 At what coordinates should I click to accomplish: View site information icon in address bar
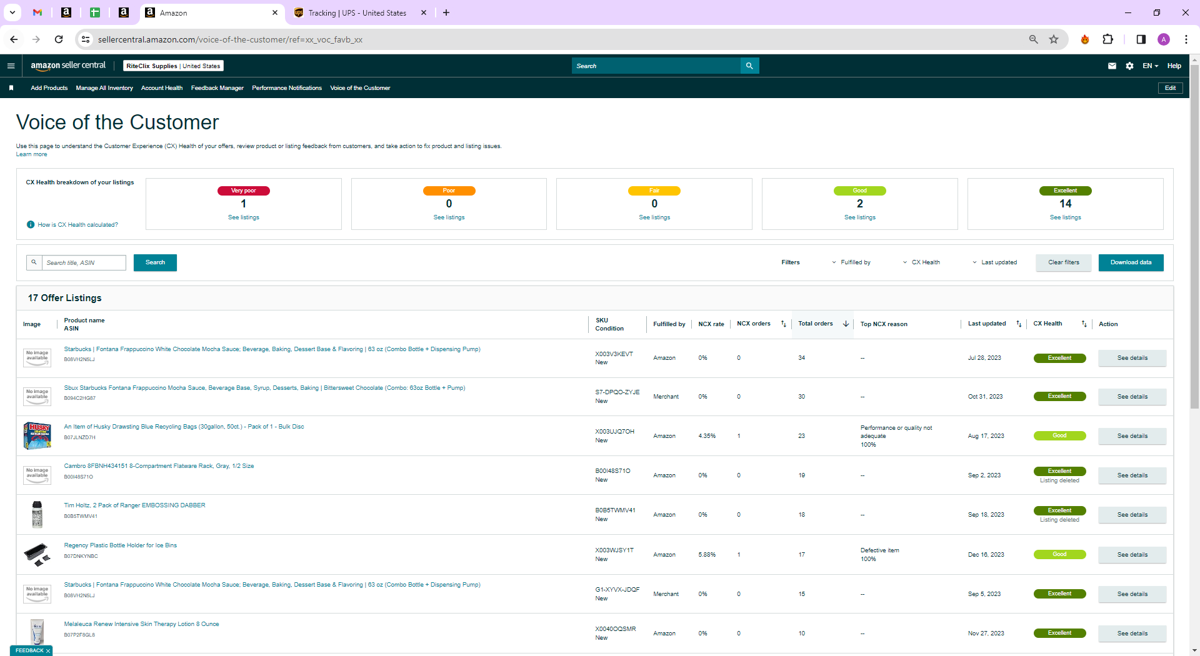[86, 39]
